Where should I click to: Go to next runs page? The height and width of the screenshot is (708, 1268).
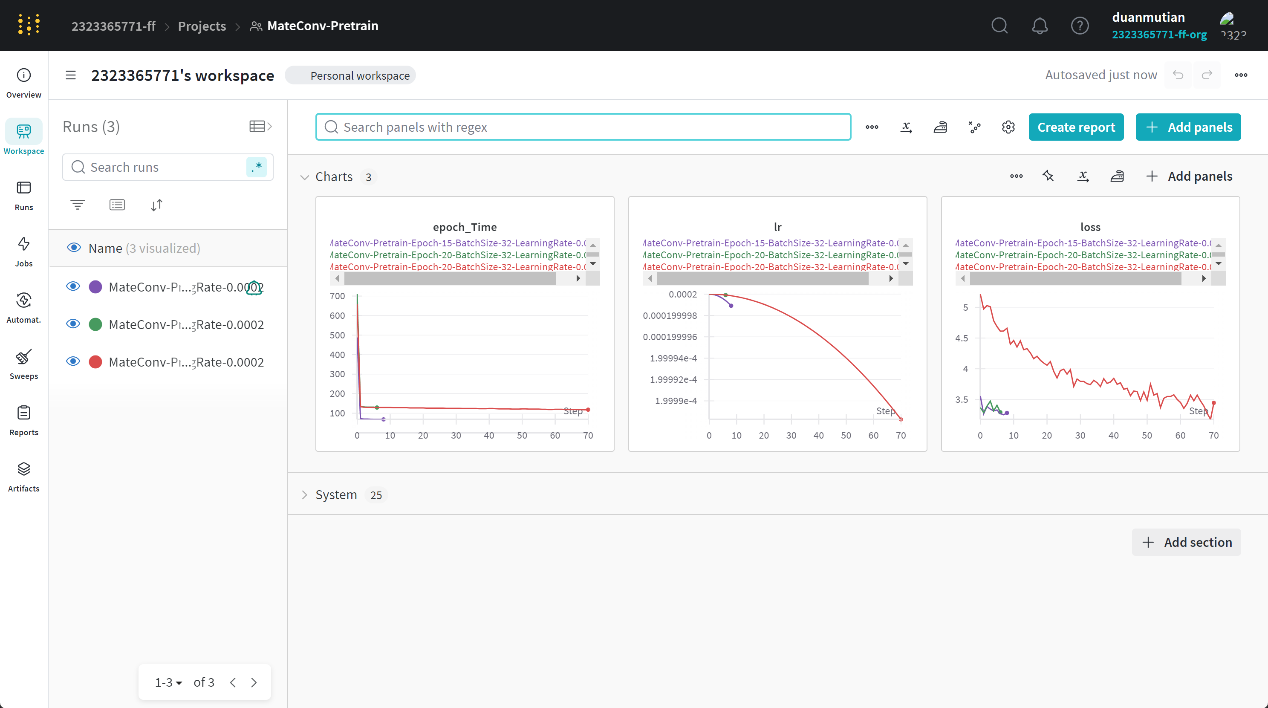(254, 682)
